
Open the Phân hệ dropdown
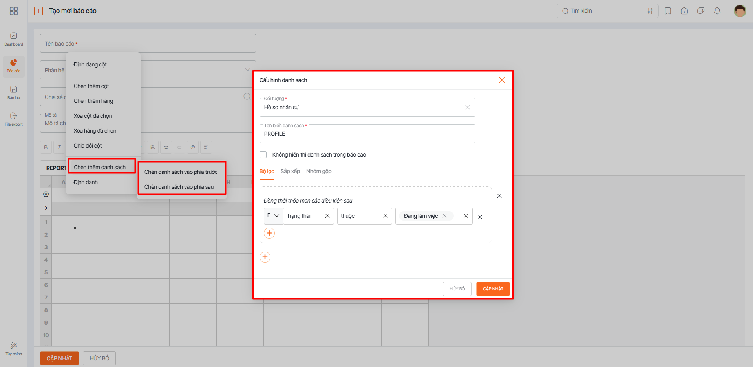(x=247, y=69)
